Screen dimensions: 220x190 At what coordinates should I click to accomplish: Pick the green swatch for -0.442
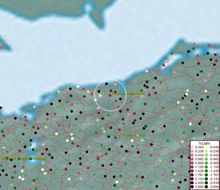[206, 155]
